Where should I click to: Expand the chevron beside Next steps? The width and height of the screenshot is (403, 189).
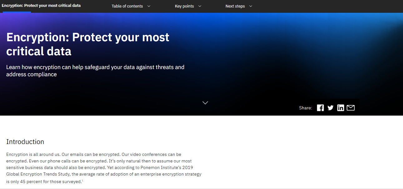(251, 6)
